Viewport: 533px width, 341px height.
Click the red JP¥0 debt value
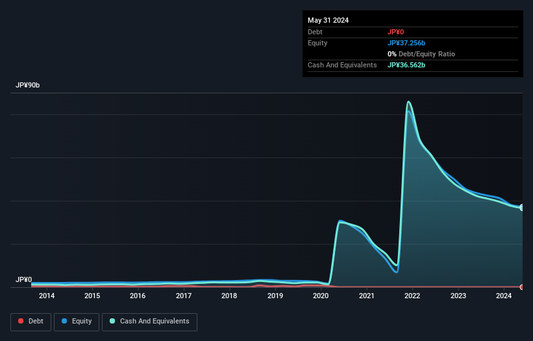tap(395, 32)
